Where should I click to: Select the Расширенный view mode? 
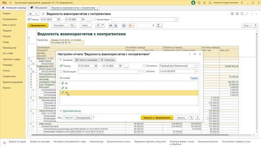coord(83,118)
